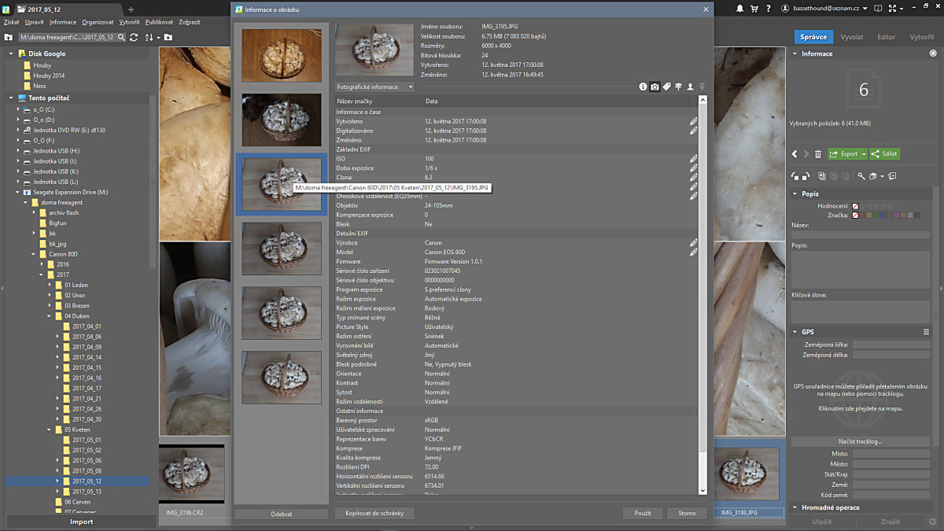
Task: Click the rotate left icon
Action: pos(795,176)
